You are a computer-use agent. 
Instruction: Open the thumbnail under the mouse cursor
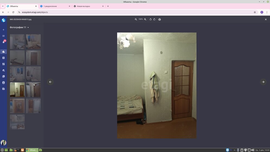pyautogui.click(x=33, y=90)
